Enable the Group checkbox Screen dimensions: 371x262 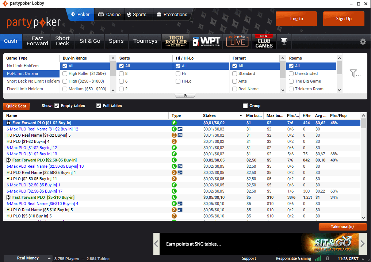pyautogui.click(x=245, y=106)
